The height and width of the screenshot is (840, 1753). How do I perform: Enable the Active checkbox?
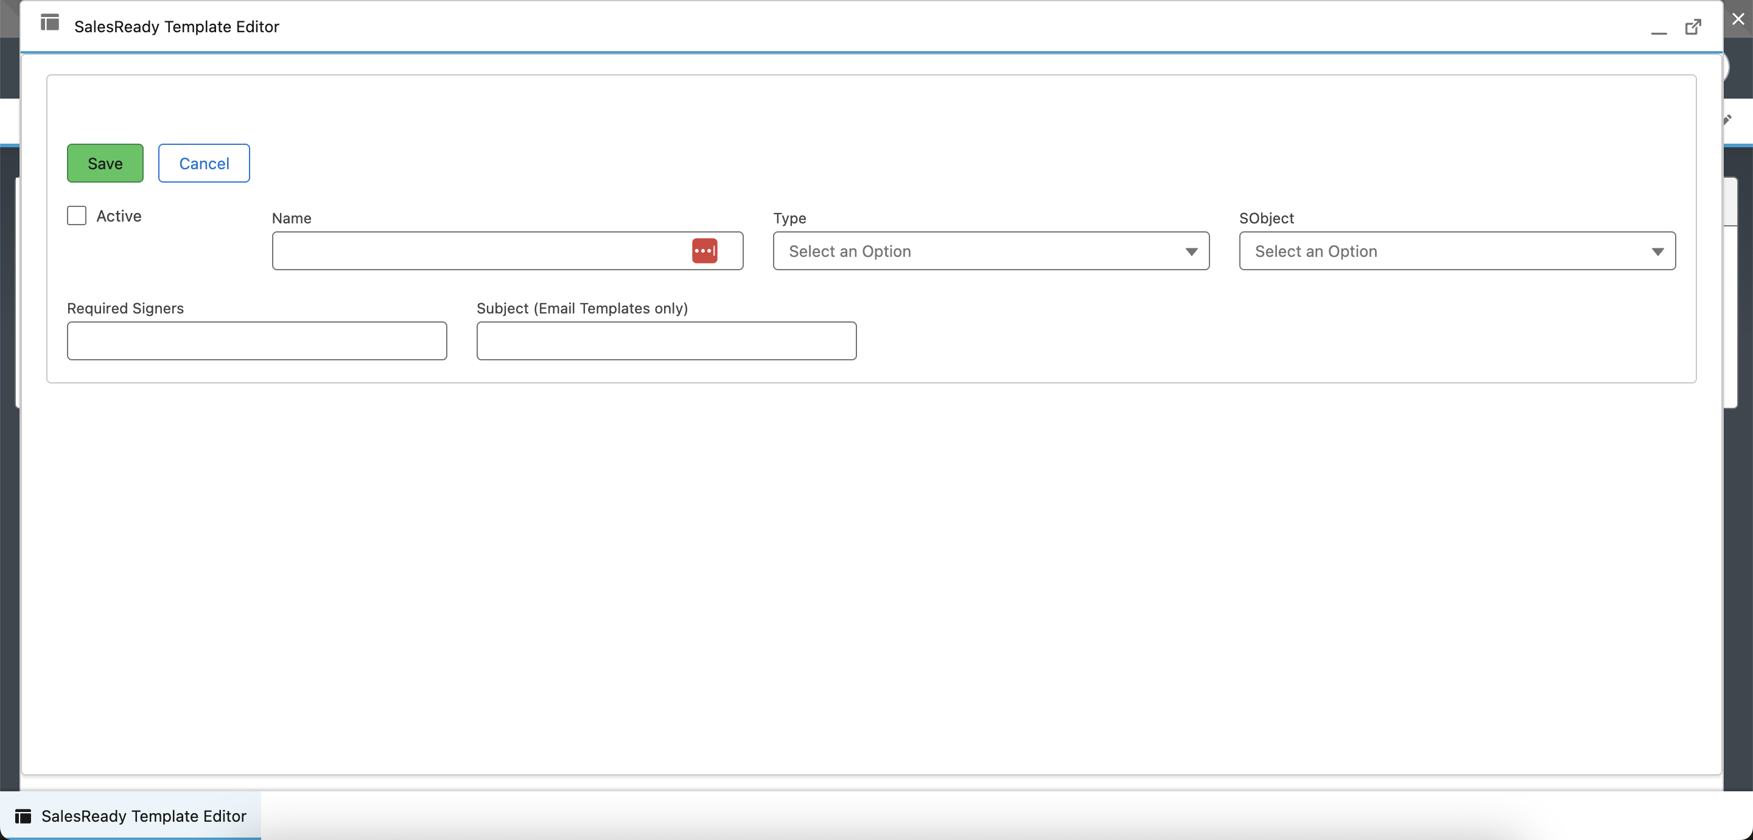[x=77, y=216]
